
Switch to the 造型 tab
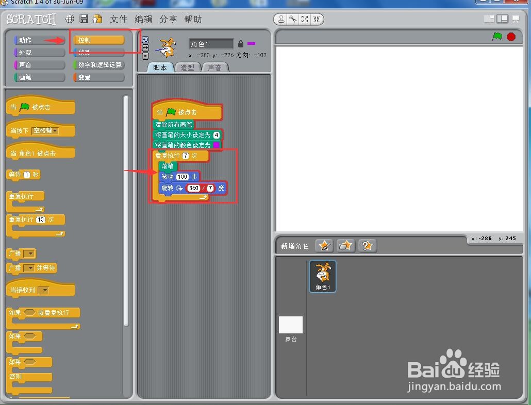point(187,67)
